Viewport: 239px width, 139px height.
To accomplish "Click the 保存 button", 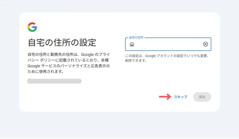I will tap(202, 97).
